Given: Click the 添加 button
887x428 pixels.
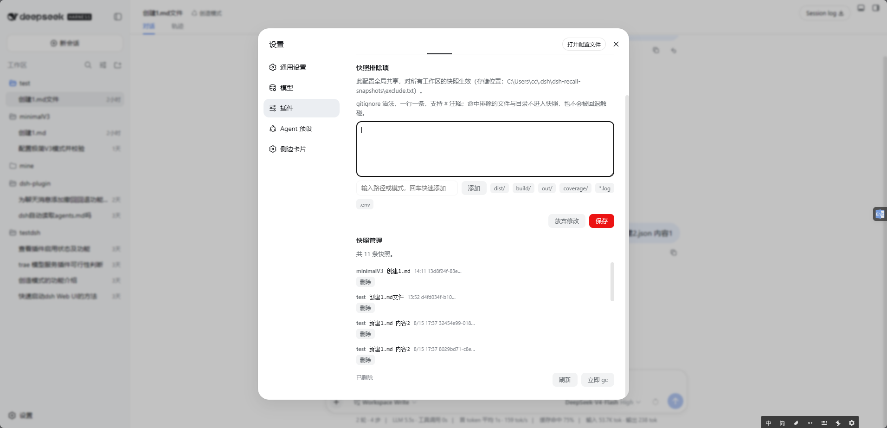Looking at the screenshot, I should tap(474, 188).
